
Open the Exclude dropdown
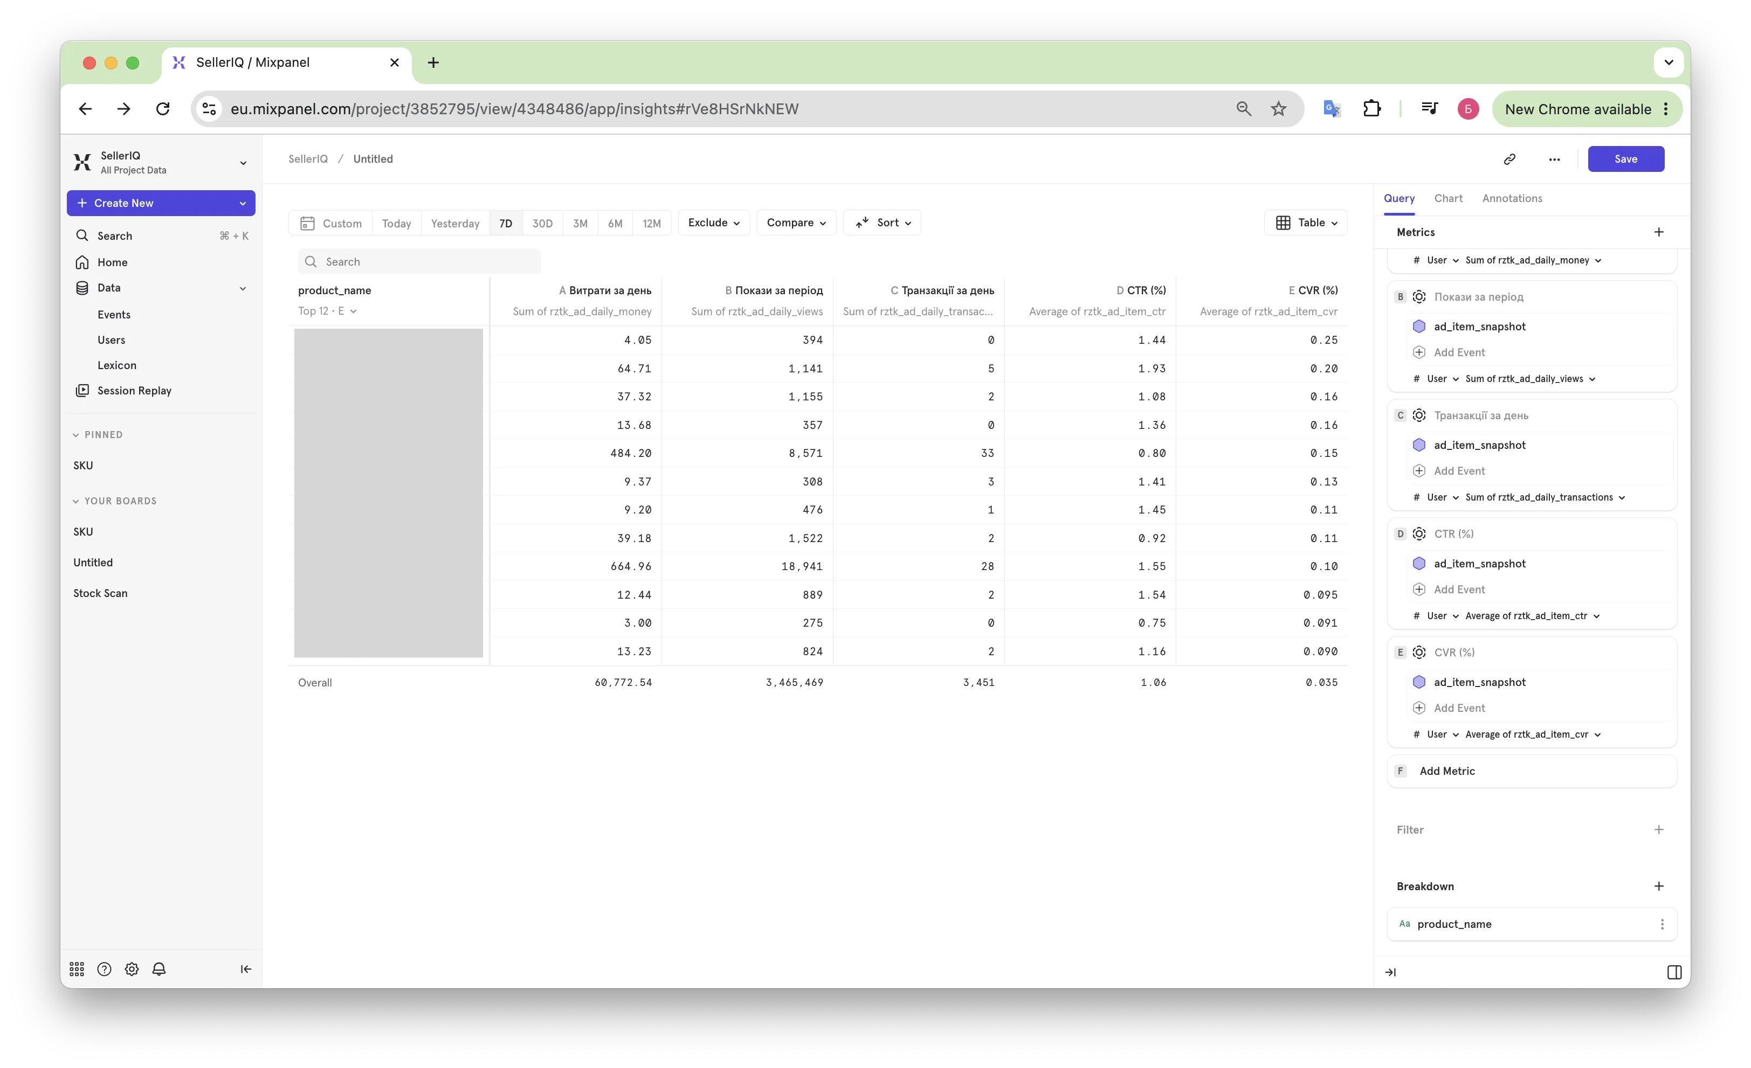(x=714, y=222)
